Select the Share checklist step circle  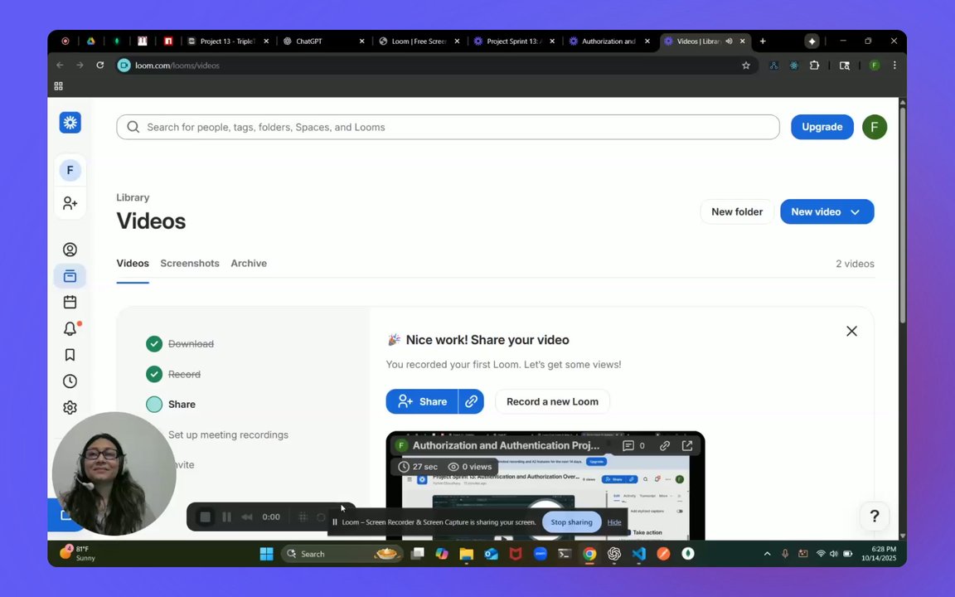pos(154,405)
